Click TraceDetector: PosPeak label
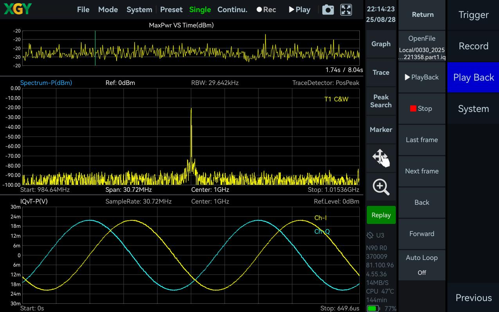 click(326, 83)
